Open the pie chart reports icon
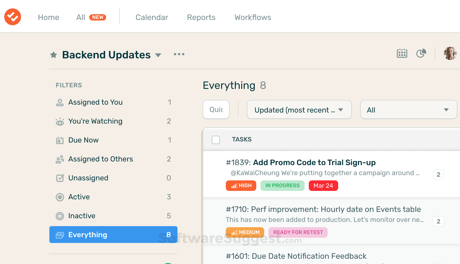This screenshot has height=264, width=460. (421, 53)
